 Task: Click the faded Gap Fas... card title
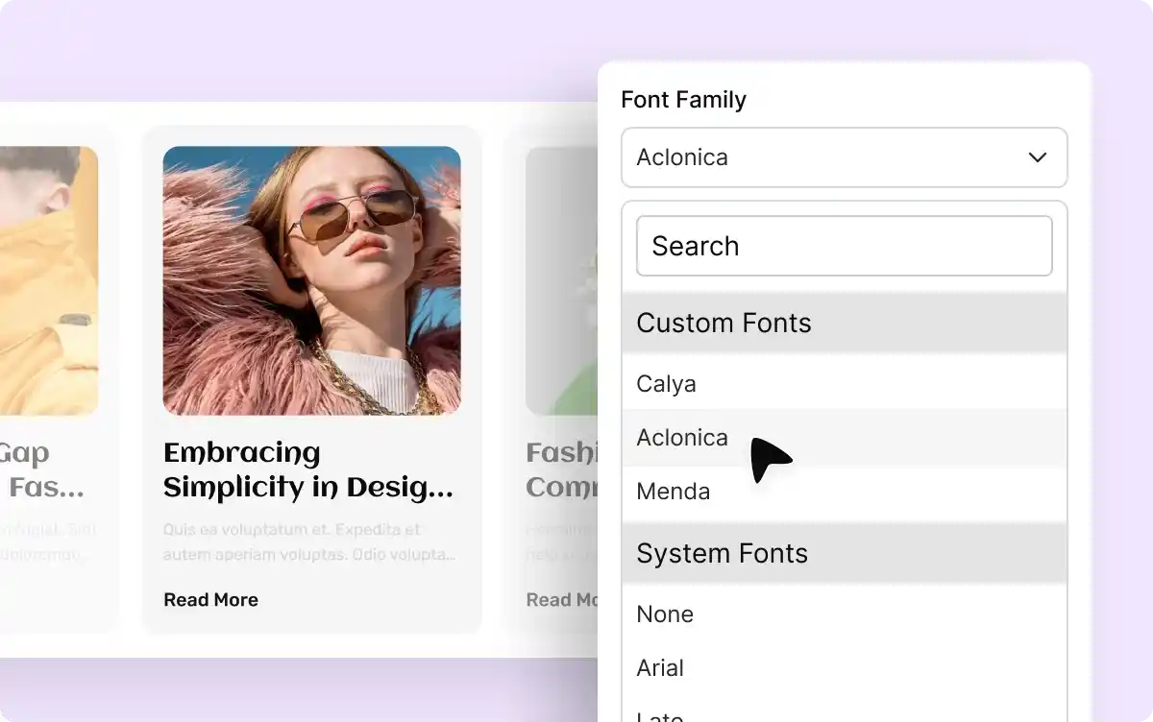tap(38, 470)
